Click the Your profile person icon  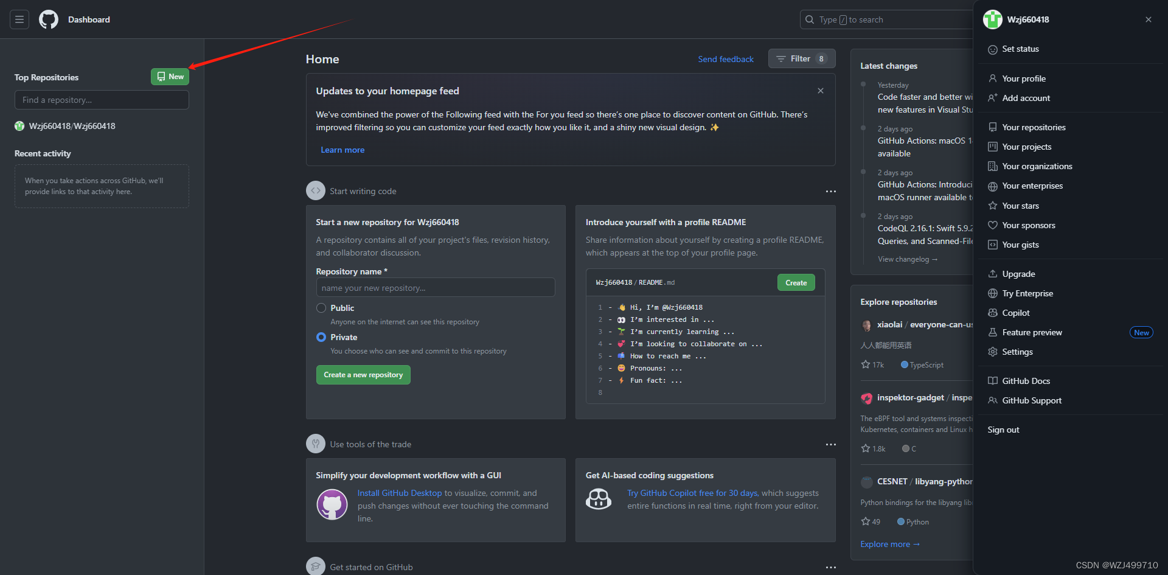(x=993, y=78)
